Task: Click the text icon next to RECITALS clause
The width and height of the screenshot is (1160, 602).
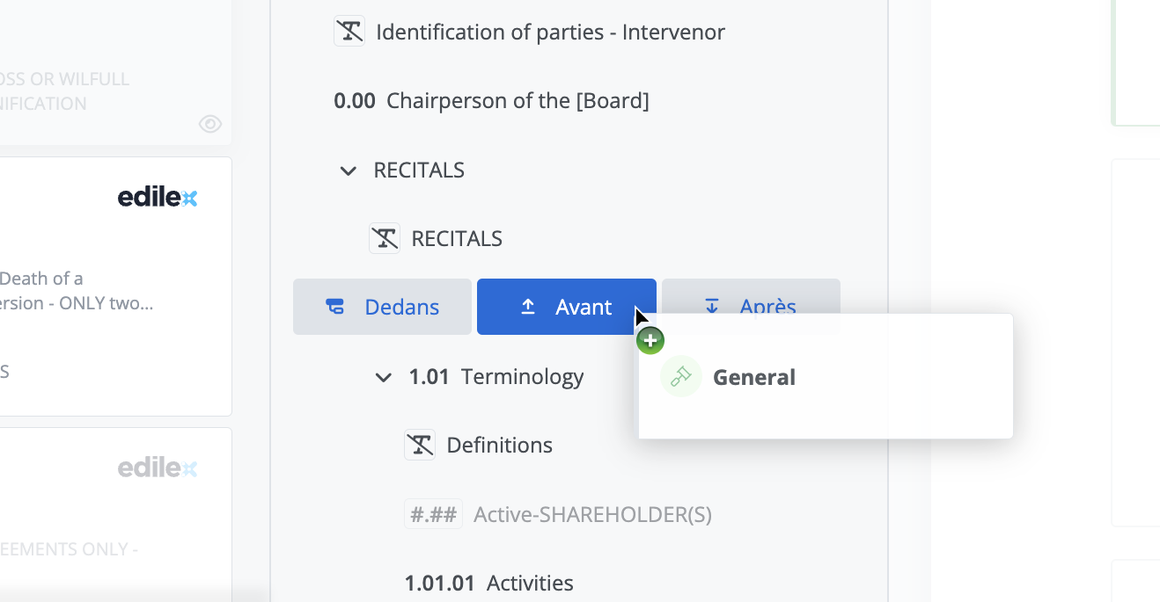Action: point(385,238)
